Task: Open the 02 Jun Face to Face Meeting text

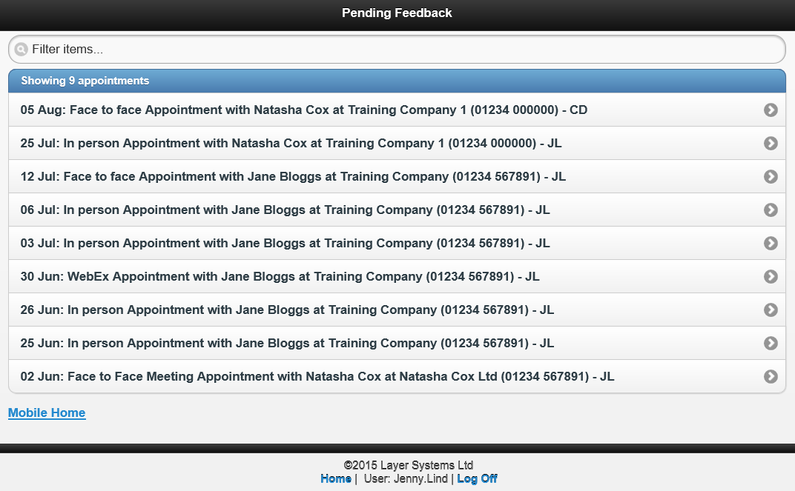Action: pos(317,377)
